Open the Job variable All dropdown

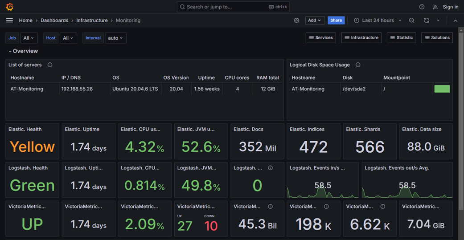29,38
